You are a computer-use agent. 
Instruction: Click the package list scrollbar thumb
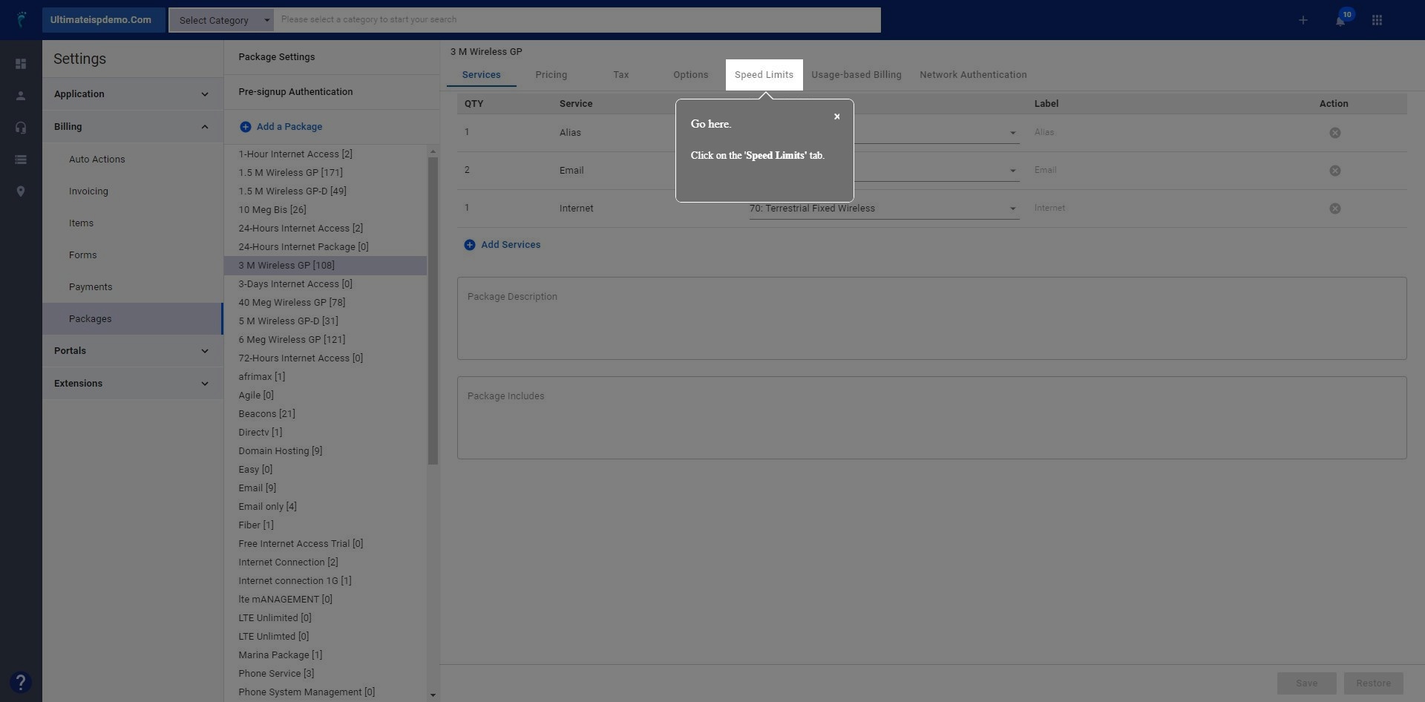click(x=433, y=311)
